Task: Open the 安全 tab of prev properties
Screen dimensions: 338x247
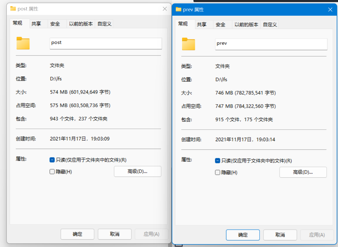Action: (x=221, y=24)
